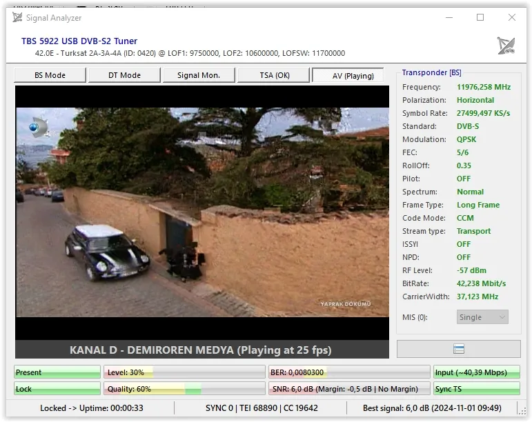Switch to BS Mode
This screenshot has width=532, height=422.
(50, 75)
